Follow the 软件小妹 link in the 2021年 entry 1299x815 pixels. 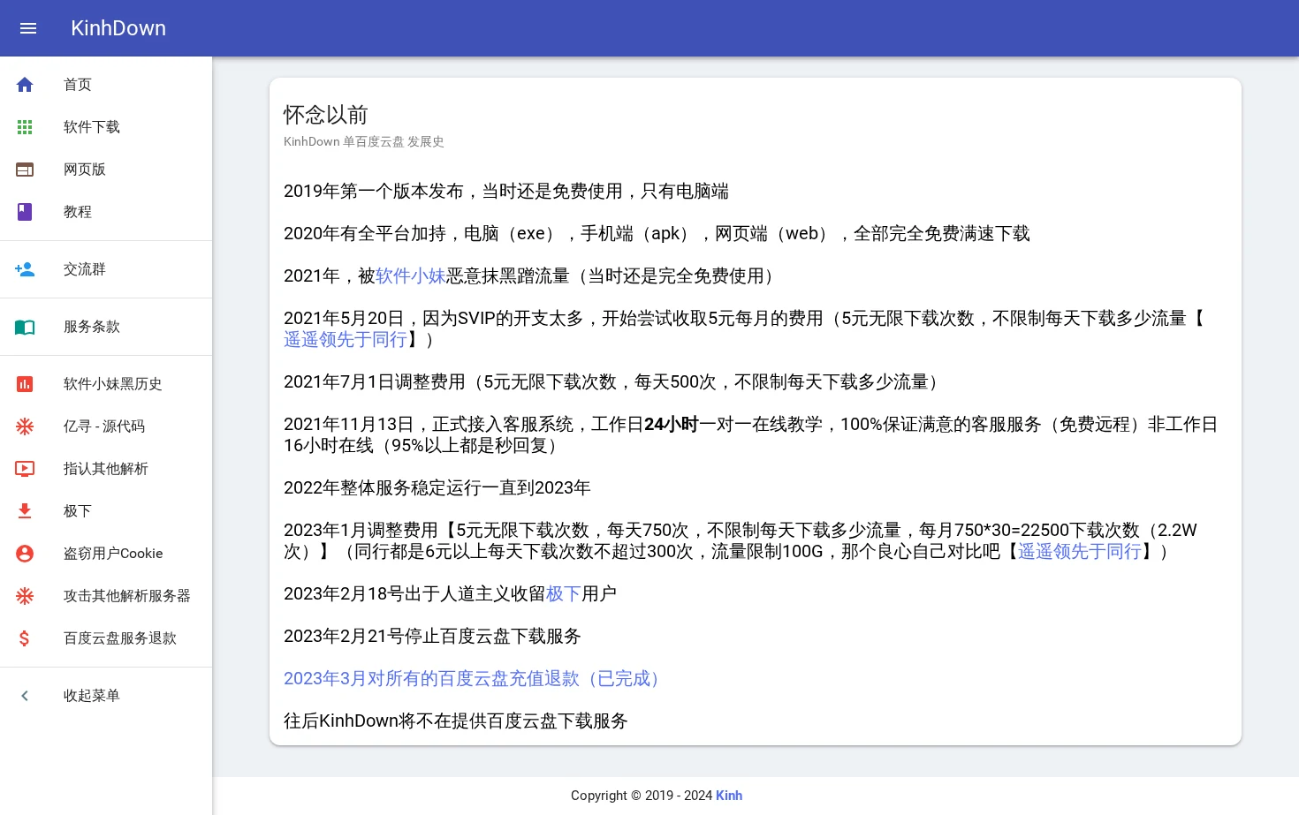coord(411,276)
